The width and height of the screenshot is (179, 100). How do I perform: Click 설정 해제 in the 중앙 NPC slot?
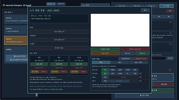(54, 72)
